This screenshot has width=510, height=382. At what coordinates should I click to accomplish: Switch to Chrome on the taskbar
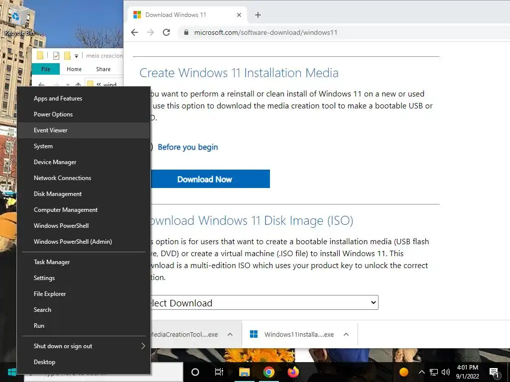268,372
